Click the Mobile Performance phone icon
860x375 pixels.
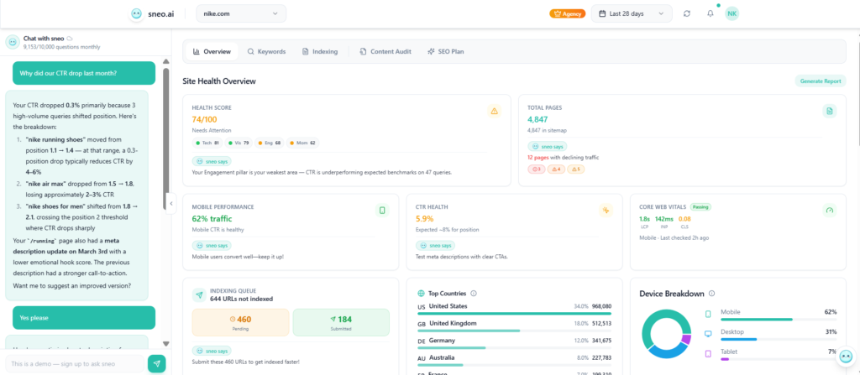coord(382,210)
